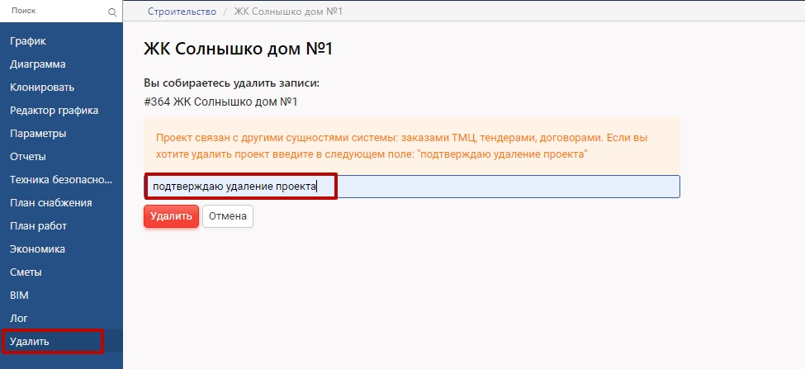
Task: Click the Строительство breadcrumb link
Action: 181,12
